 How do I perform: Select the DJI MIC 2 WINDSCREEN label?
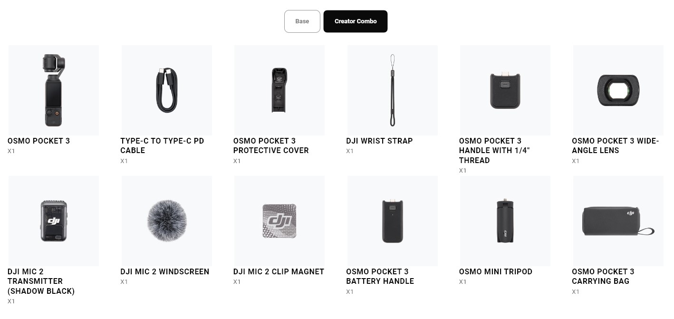pyautogui.click(x=165, y=271)
